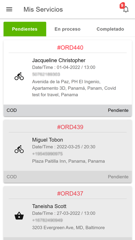
Task: Tap the shopping basket icon on ORD437
Action: [x=19, y=216]
